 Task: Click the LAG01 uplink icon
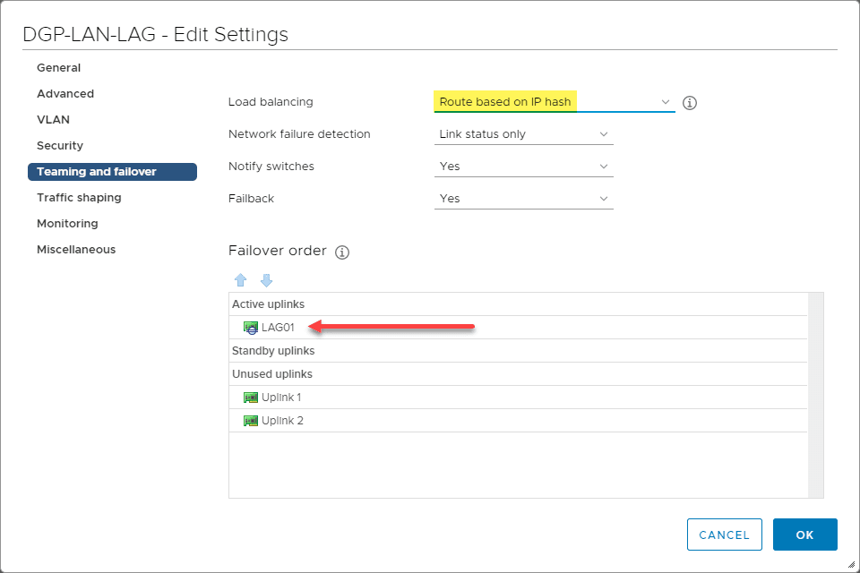click(251, 328)
